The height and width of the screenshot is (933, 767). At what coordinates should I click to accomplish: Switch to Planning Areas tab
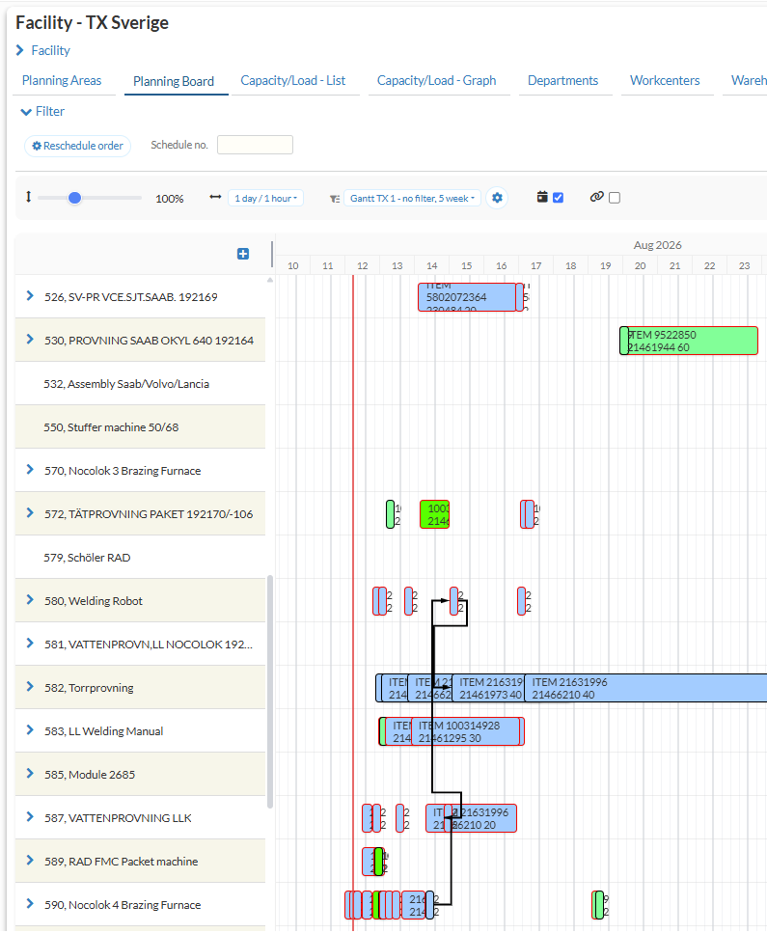point(62,81)
